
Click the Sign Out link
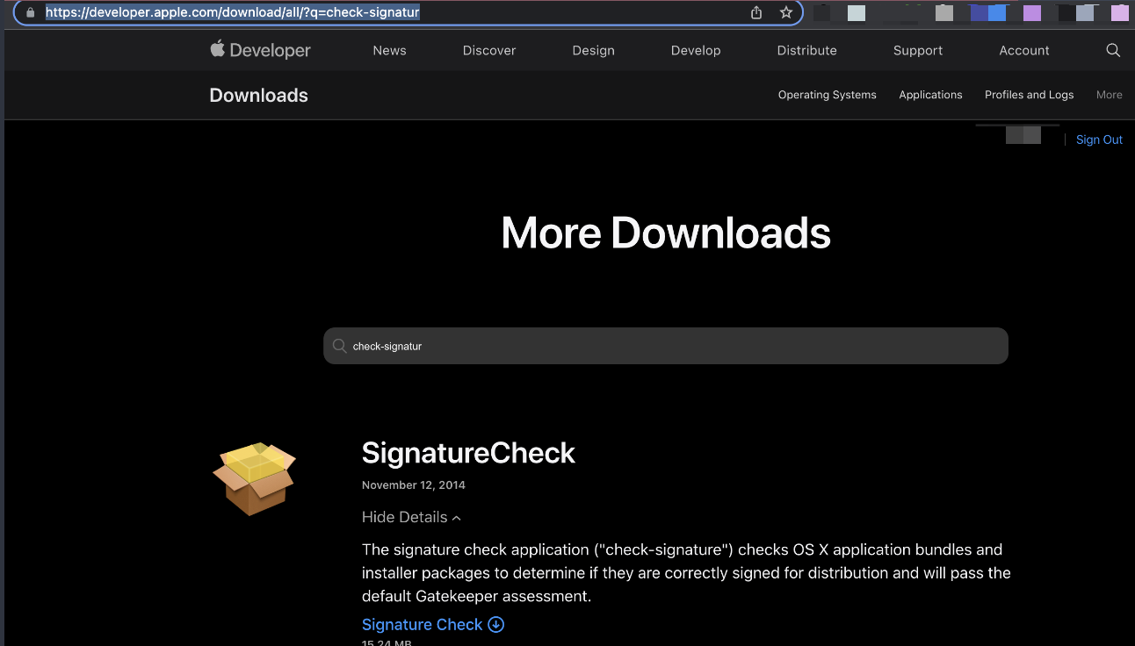click(x=1100, y=140)
